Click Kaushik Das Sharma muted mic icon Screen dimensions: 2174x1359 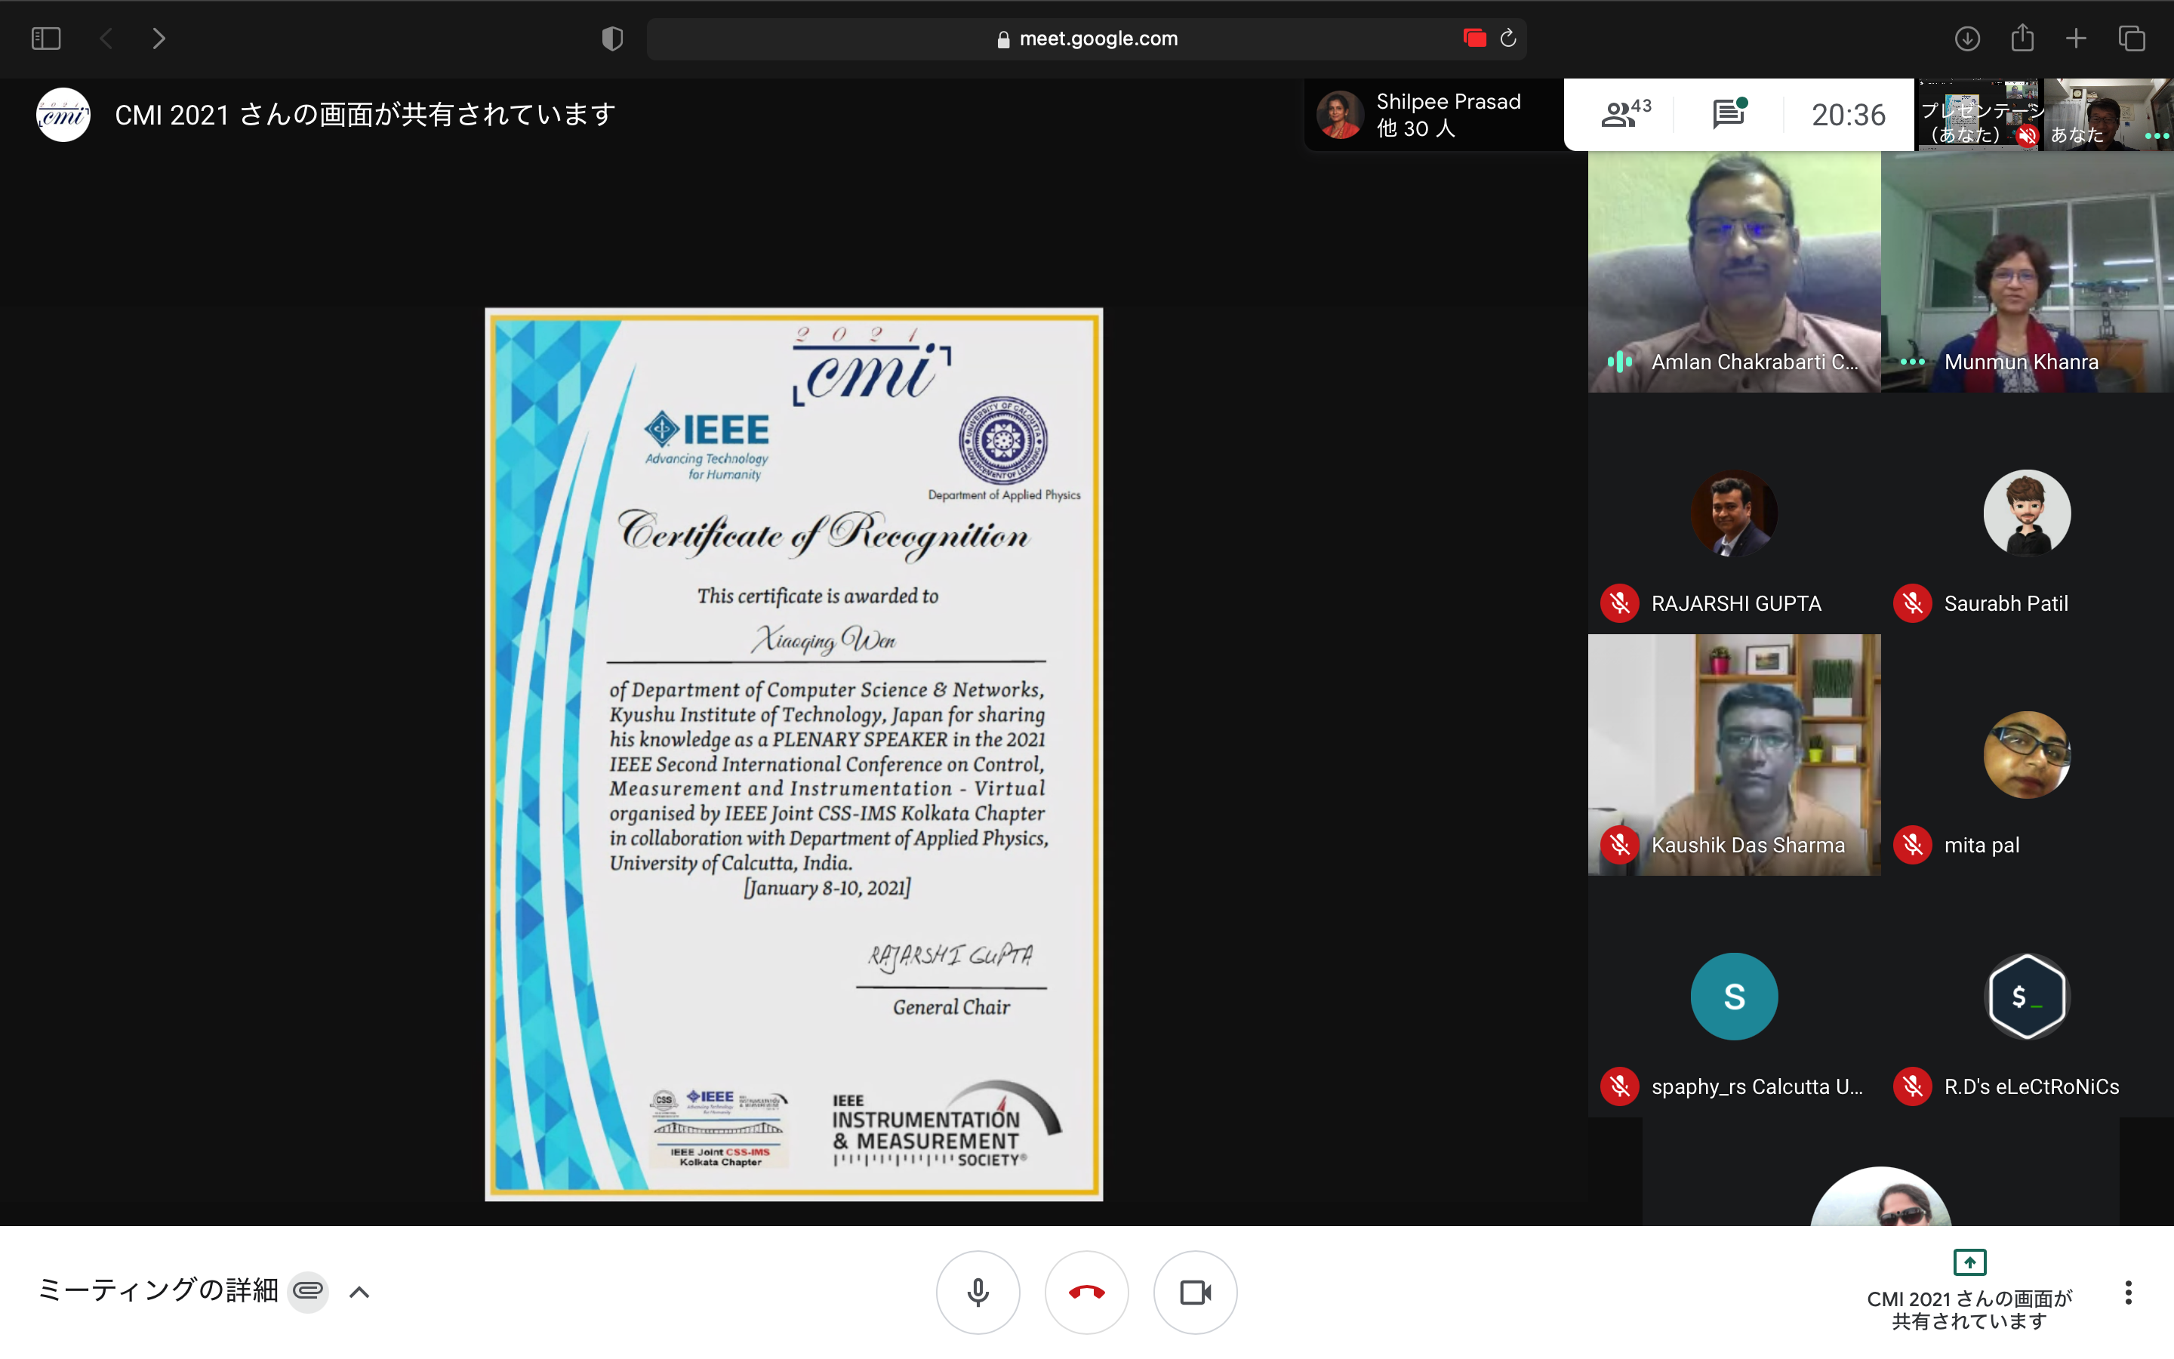coord(1620,845)
